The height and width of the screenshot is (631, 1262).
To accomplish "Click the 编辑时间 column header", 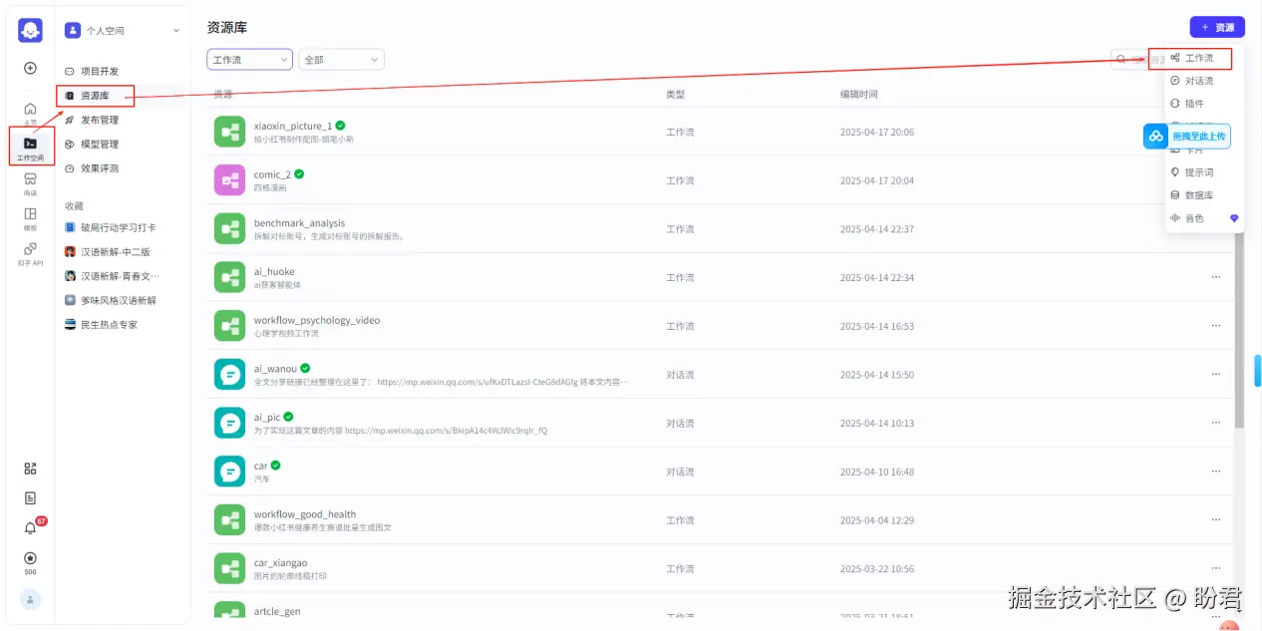I will tap(859, 95).
